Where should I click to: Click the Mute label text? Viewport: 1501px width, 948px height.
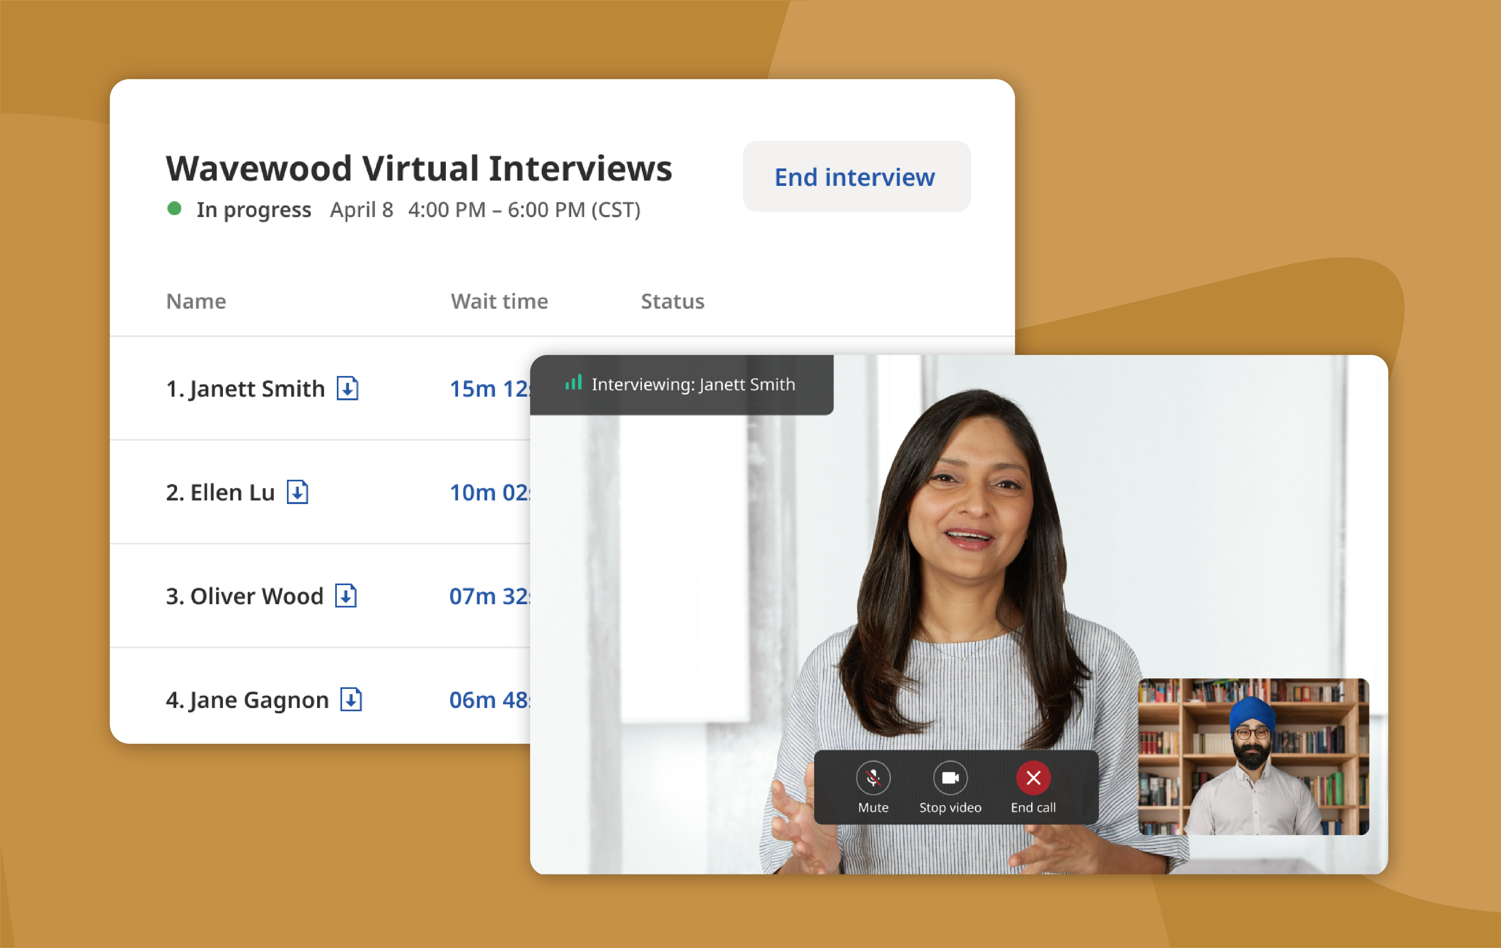click(x=873, y=807)
